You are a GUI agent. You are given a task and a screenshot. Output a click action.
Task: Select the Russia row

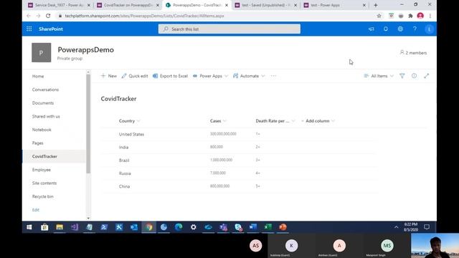(239, 173)
